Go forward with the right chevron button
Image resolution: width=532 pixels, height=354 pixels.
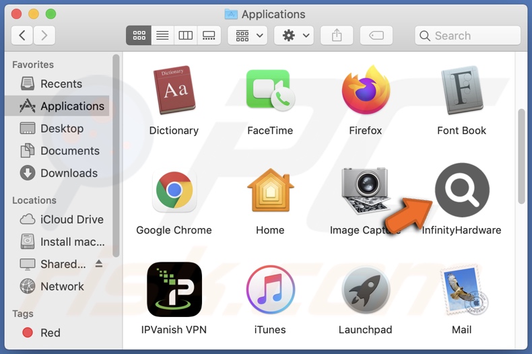44,35
